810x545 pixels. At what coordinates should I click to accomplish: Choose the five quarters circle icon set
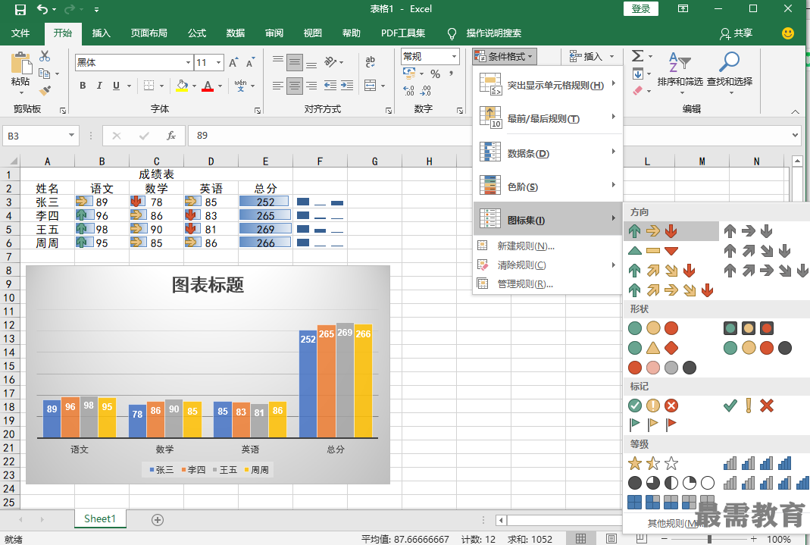[671, 483]
